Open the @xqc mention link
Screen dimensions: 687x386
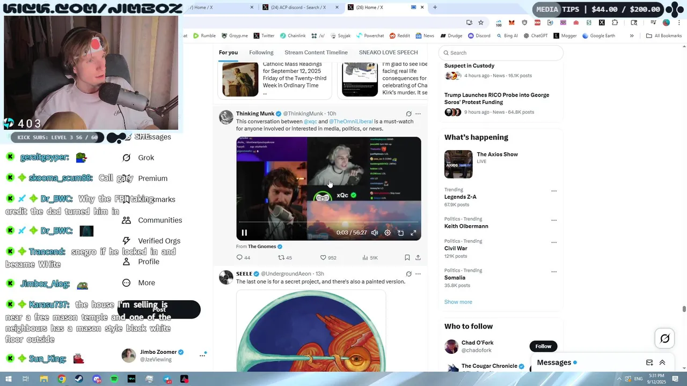click(310, 122)
